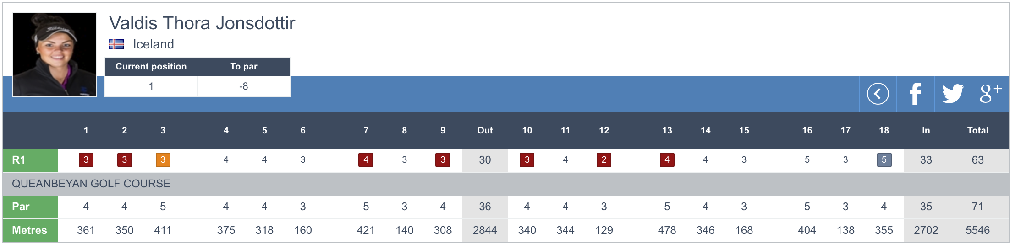Screen dimensions: 1010x244
Task: Click the Total column header
Action: tap(977, 130)
